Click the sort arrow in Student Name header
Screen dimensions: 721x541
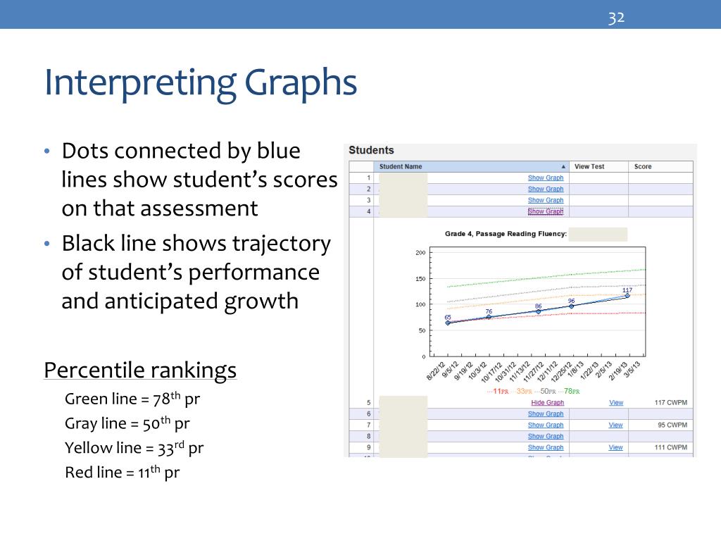pos(563,166)
